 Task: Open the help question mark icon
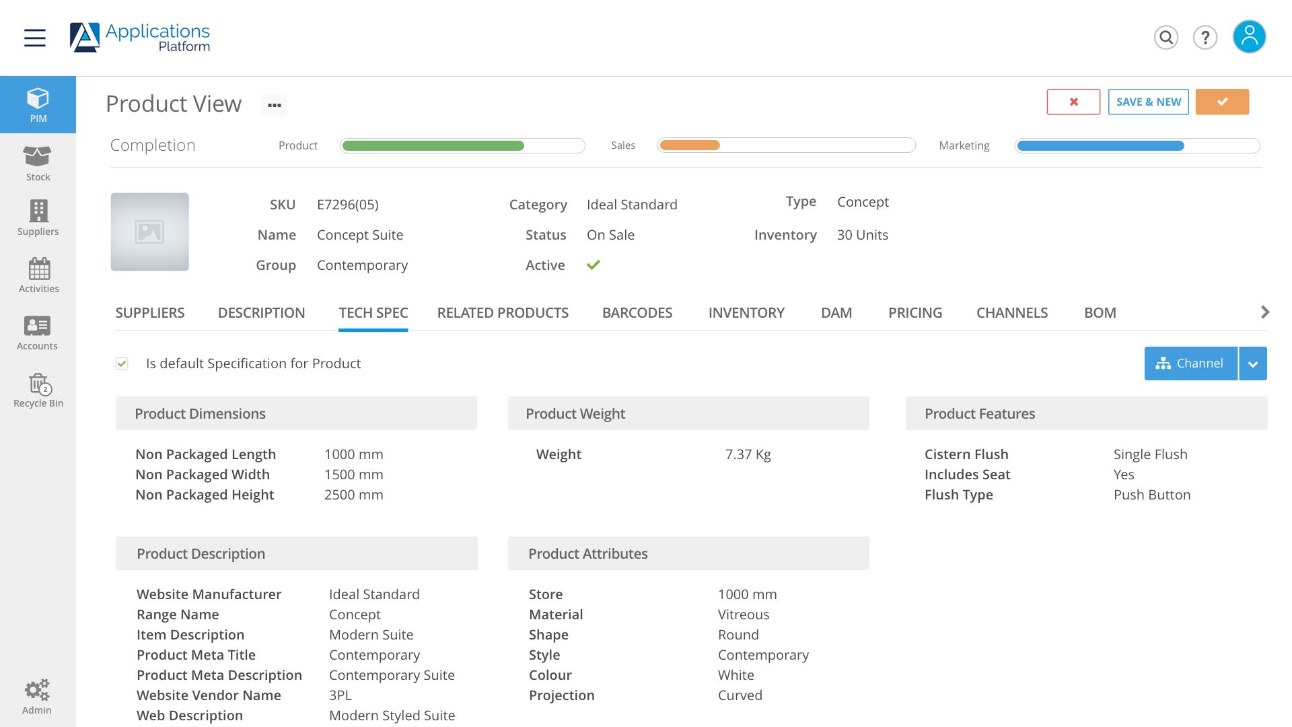[x=1205, y=38]
